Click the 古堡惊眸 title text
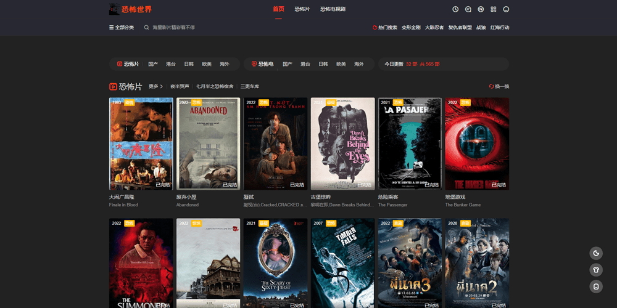The image size is (617, 308). tap(321, 197)
